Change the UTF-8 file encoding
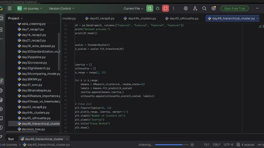Image resolution: width=264 pixels, height=148 pixels. (x=228, y=145)
